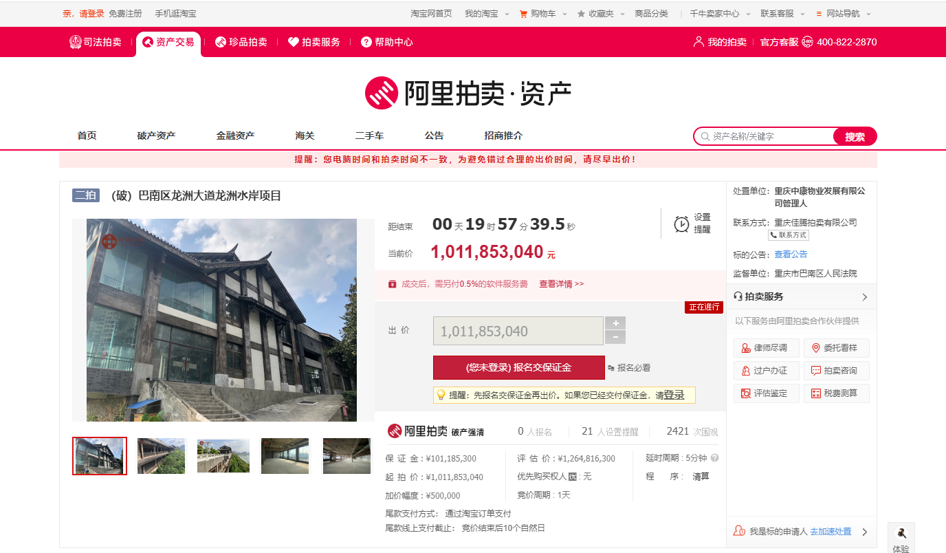Click the 律师尽调 service icon
The width and height of the screenshot is (946, 553).
[x=746, y=348]
